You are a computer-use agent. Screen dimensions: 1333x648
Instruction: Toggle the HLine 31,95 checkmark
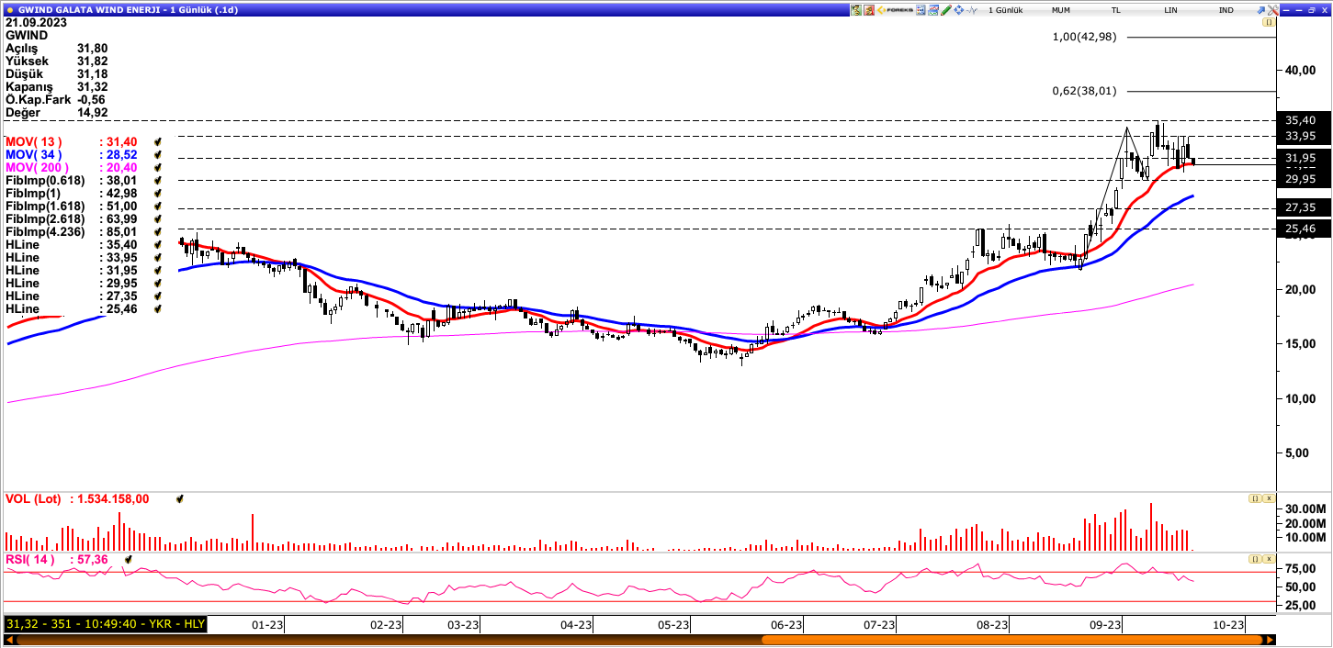coord(158,271)
